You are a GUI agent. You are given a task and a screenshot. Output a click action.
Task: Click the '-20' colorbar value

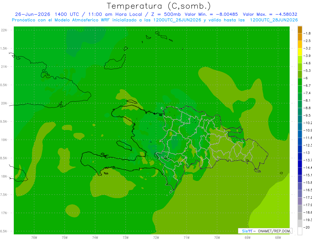coord(306,227)
